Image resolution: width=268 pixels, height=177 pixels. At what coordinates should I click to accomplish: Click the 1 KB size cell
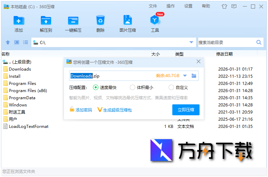click(169, 126)
